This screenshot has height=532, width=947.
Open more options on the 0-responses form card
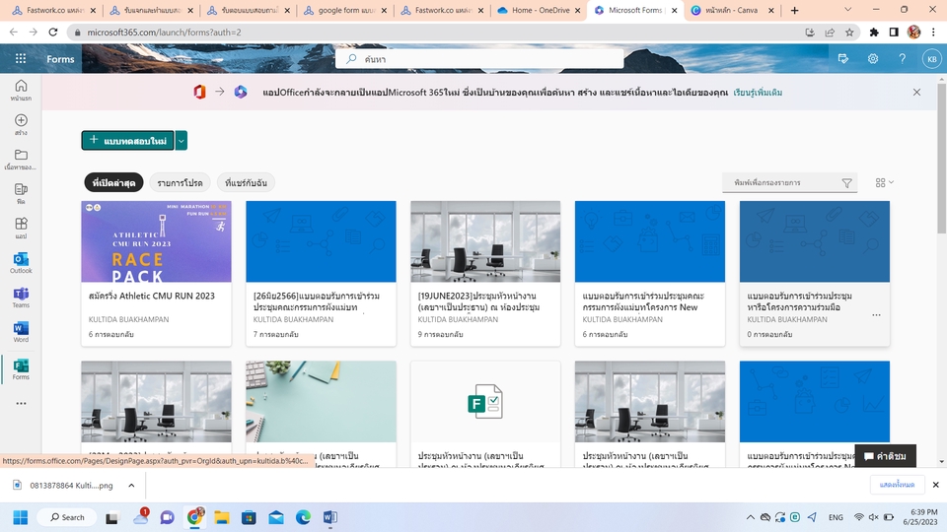click(x=876, y=315)
